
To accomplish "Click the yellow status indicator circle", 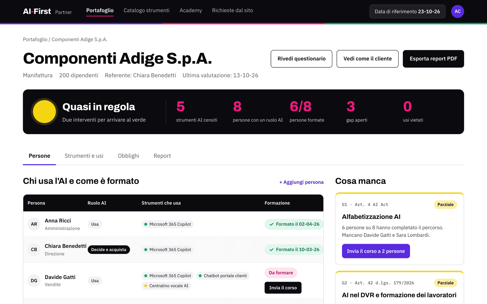I will 44,111.
